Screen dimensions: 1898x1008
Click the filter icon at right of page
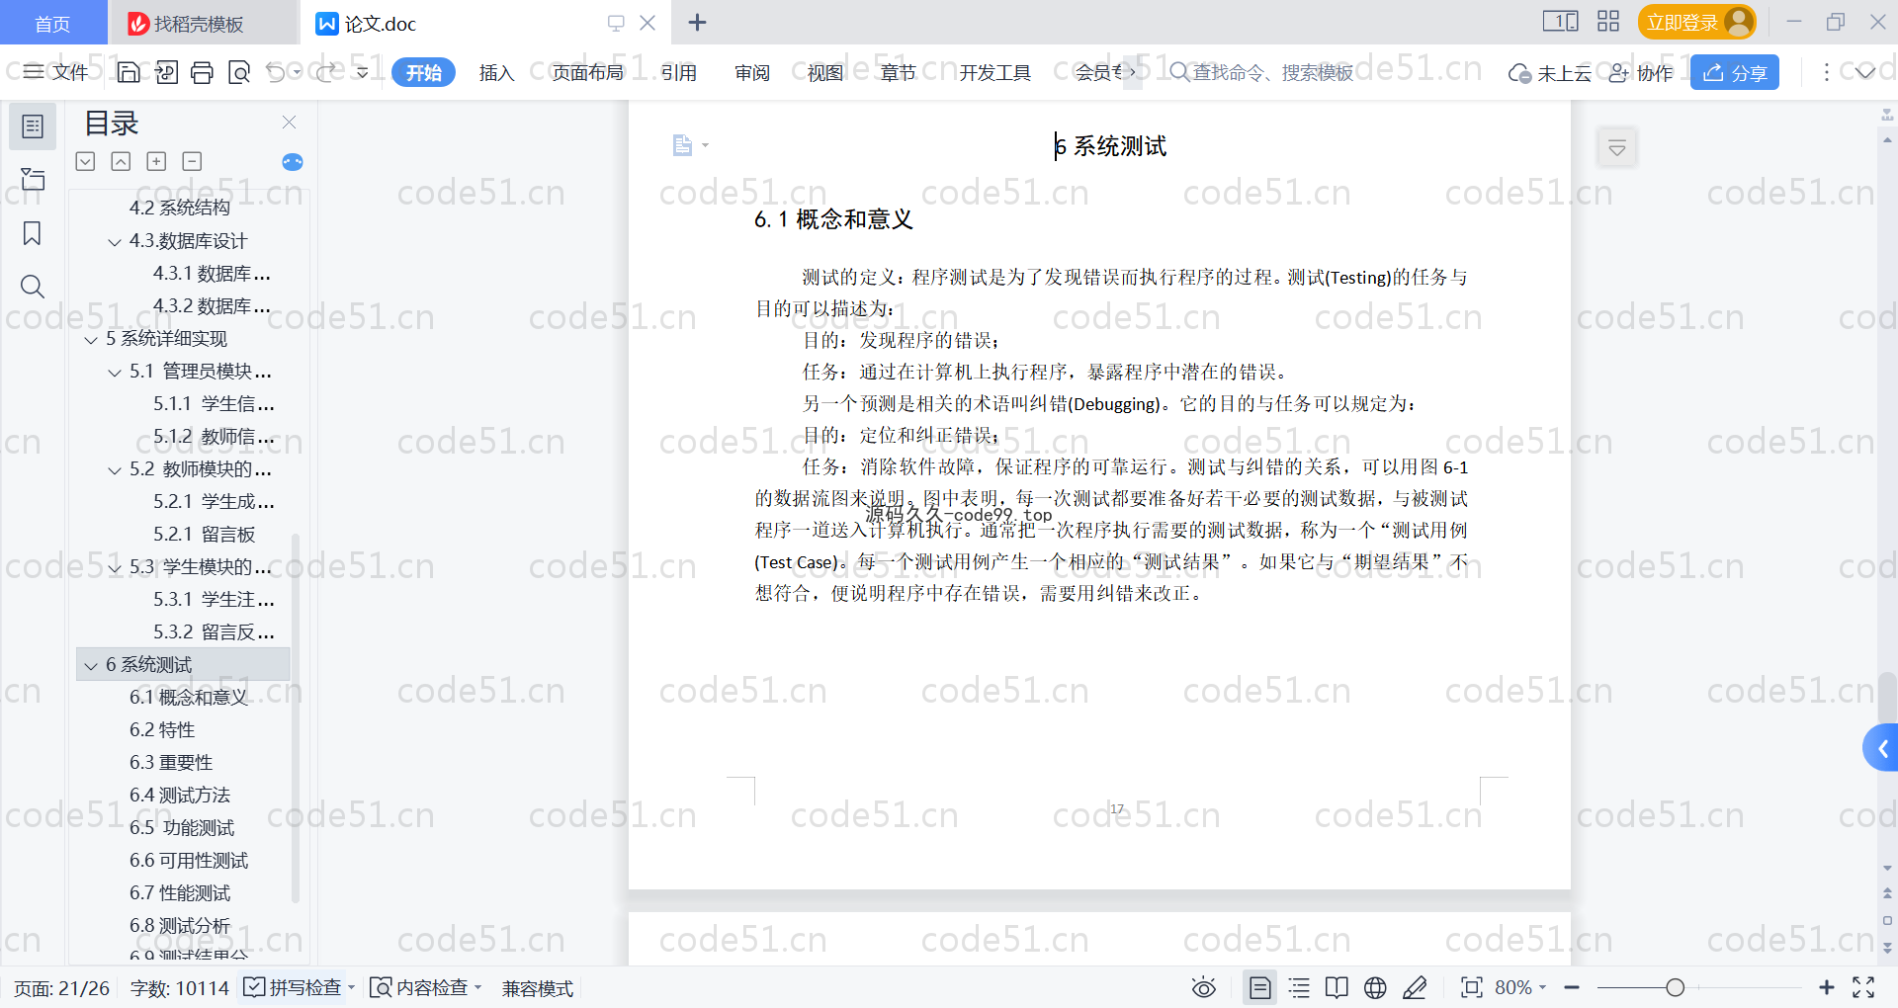pos(1617,148)
